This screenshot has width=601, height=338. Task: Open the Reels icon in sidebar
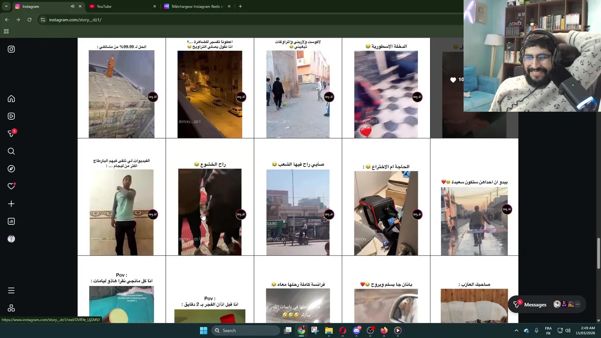tap(11, 116)
